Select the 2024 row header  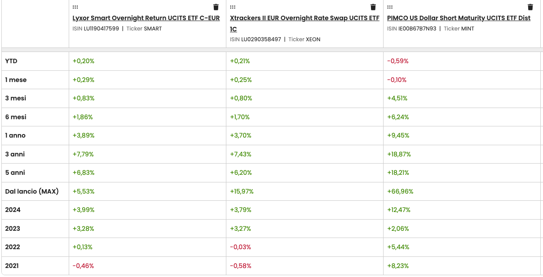point(12,209)
